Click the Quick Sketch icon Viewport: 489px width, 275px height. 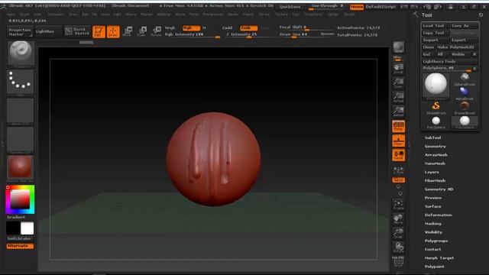[x=77, y=31]
